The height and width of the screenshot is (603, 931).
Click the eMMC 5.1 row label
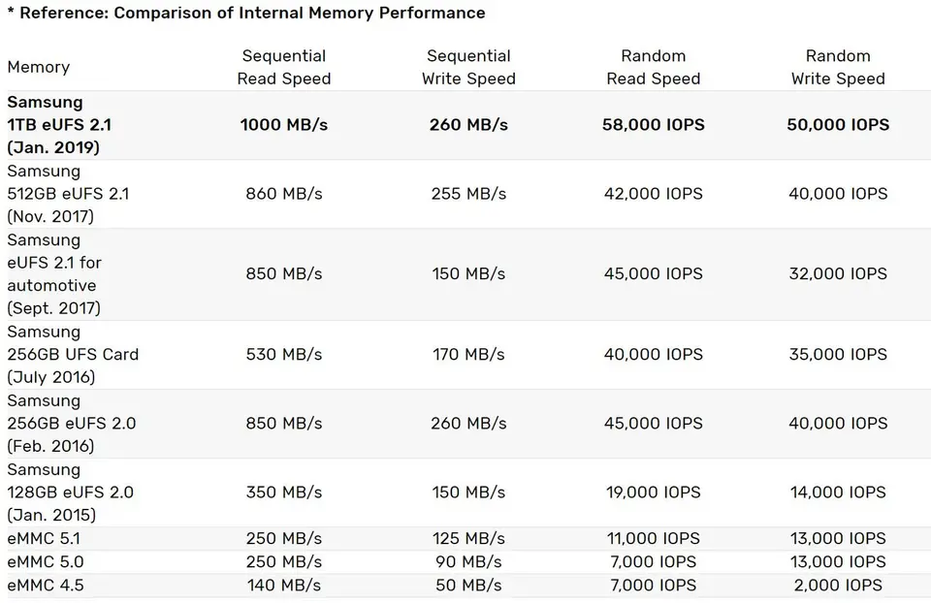click(x=44, y=539)
